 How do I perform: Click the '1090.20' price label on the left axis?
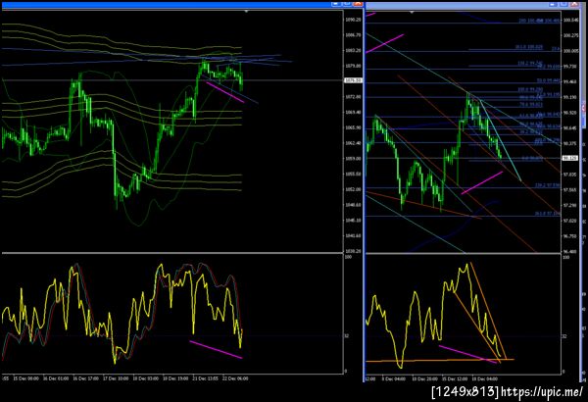pos(353,20)
